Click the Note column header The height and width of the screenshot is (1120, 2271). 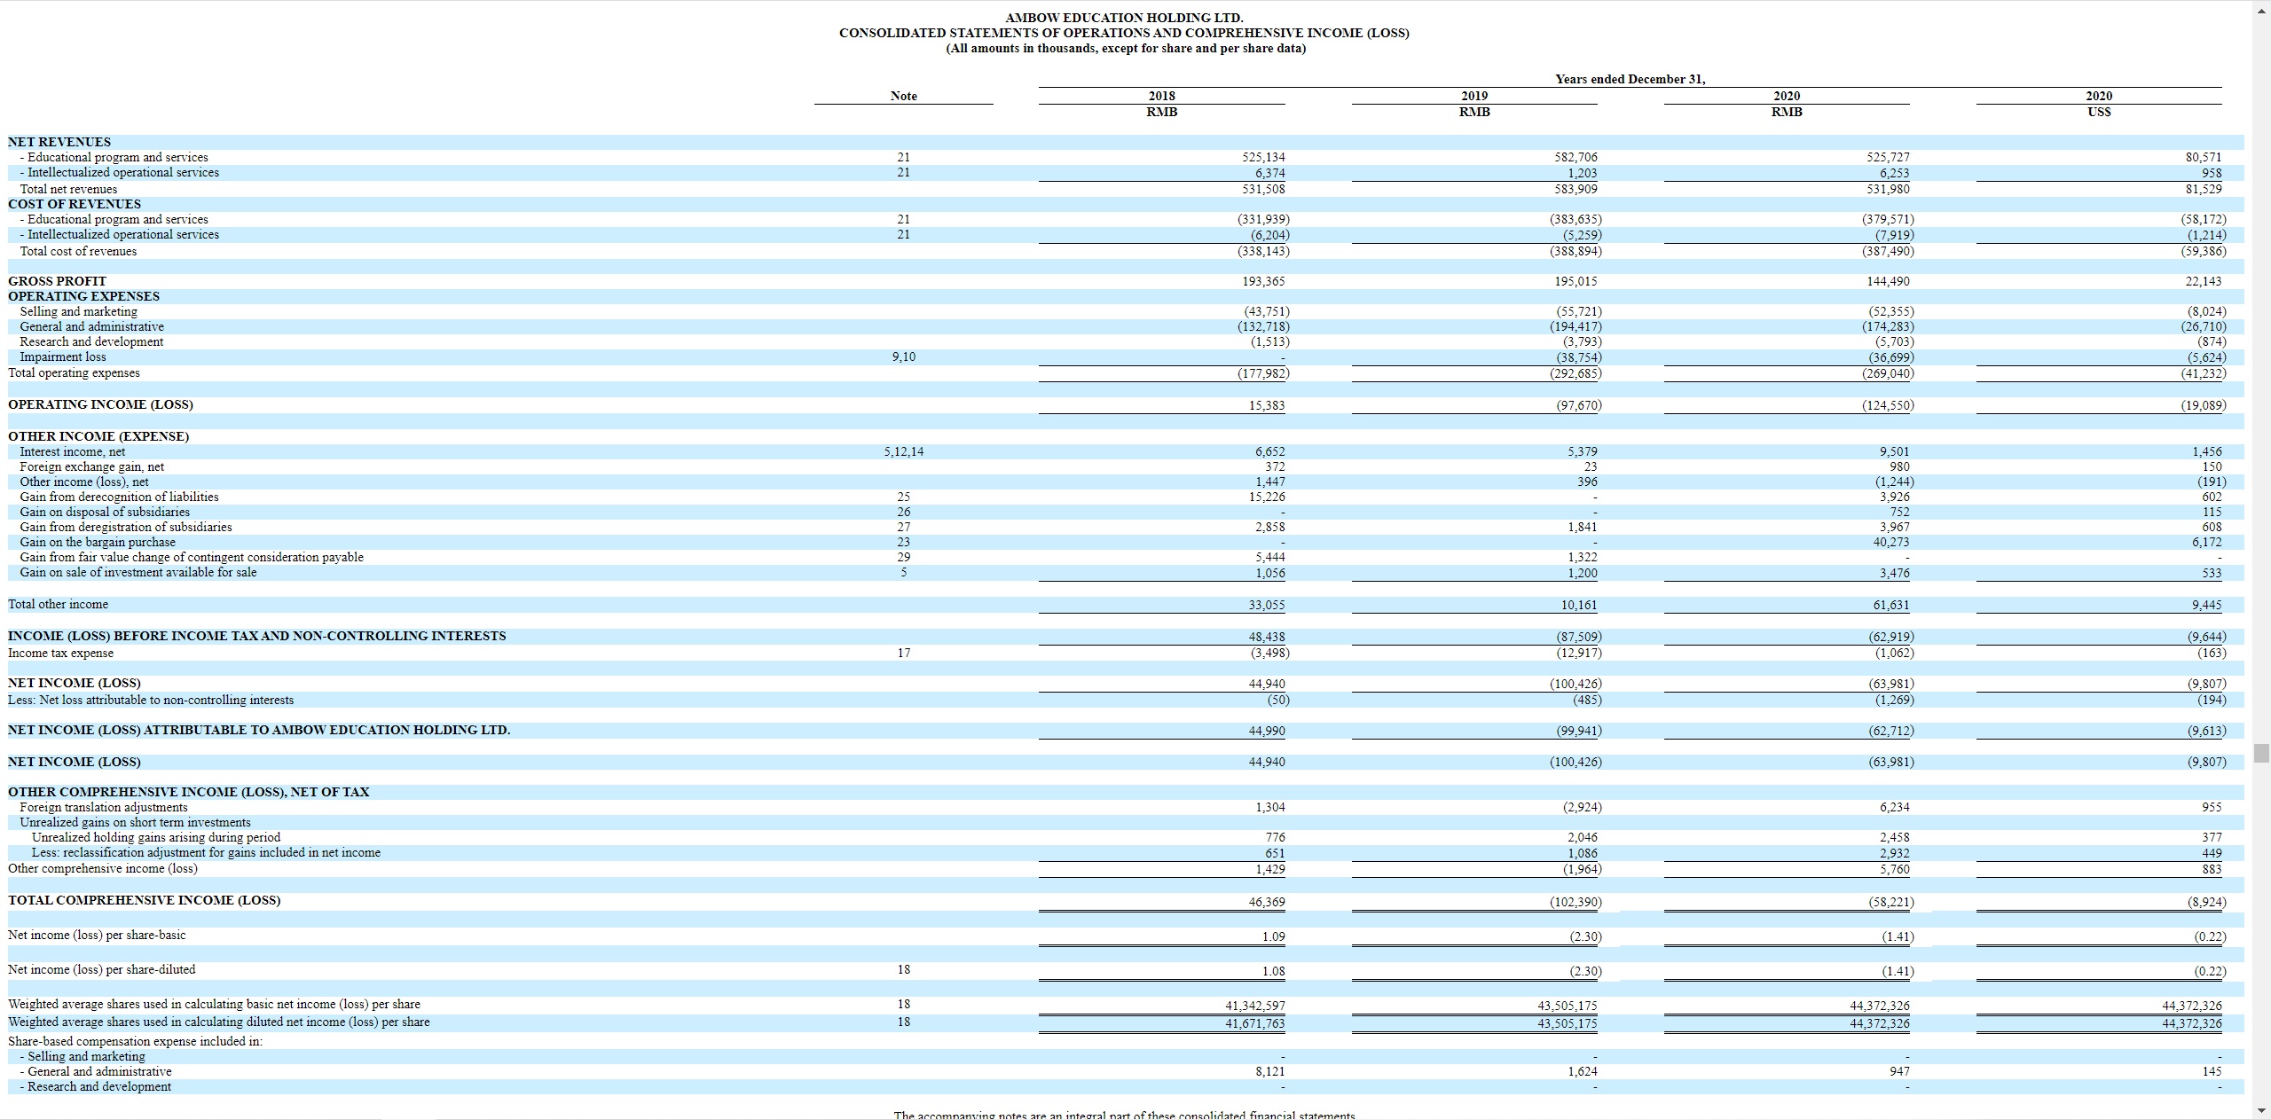click(903, 96)
